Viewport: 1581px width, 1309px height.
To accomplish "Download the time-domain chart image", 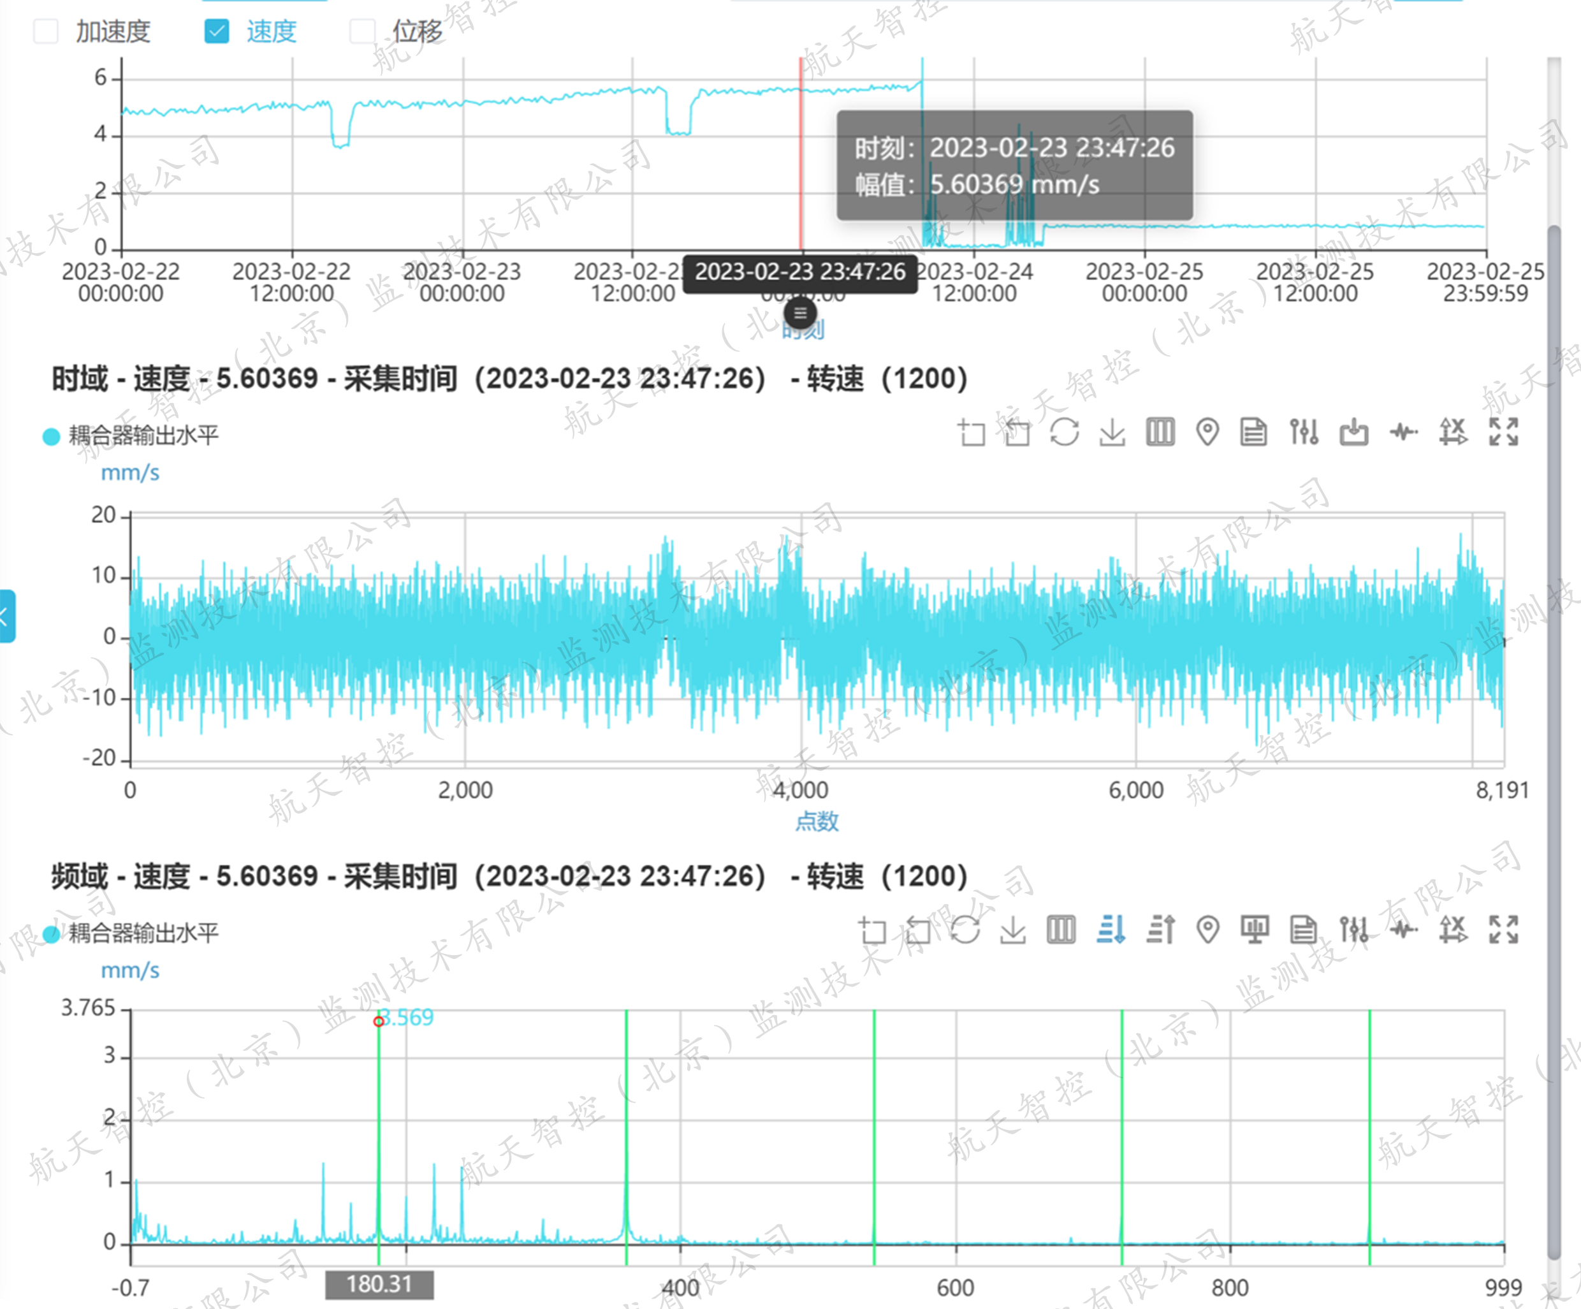I will [1112, 433].
